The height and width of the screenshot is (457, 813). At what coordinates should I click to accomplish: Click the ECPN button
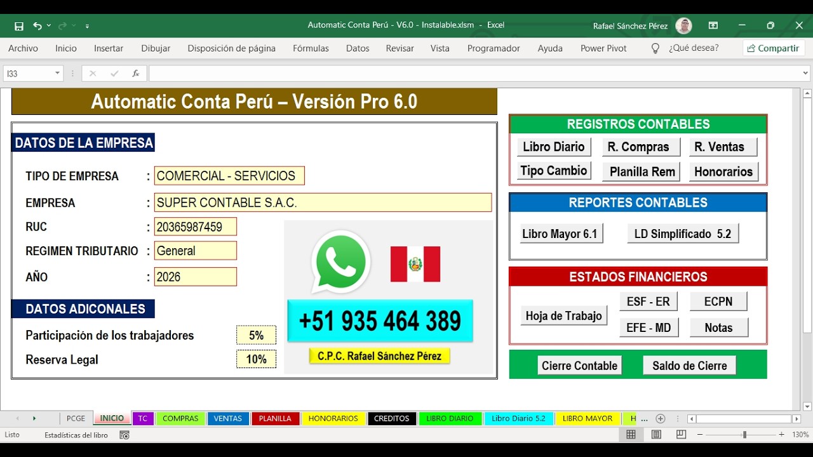[718, 301]
